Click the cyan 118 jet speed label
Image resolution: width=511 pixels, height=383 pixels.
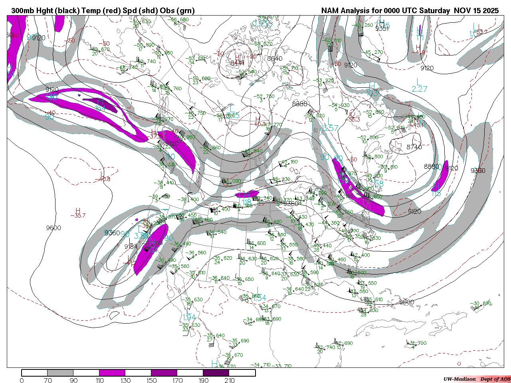[x=247, y=202]
